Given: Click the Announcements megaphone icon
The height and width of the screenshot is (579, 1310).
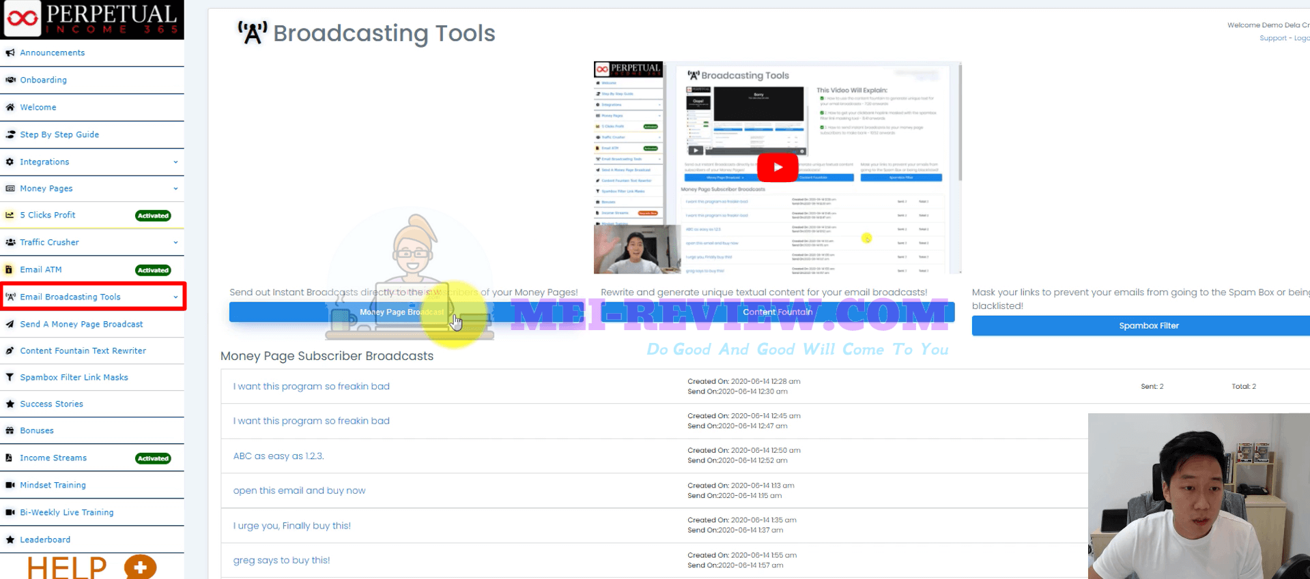Looking at the screenshot, I should [10, 53].
